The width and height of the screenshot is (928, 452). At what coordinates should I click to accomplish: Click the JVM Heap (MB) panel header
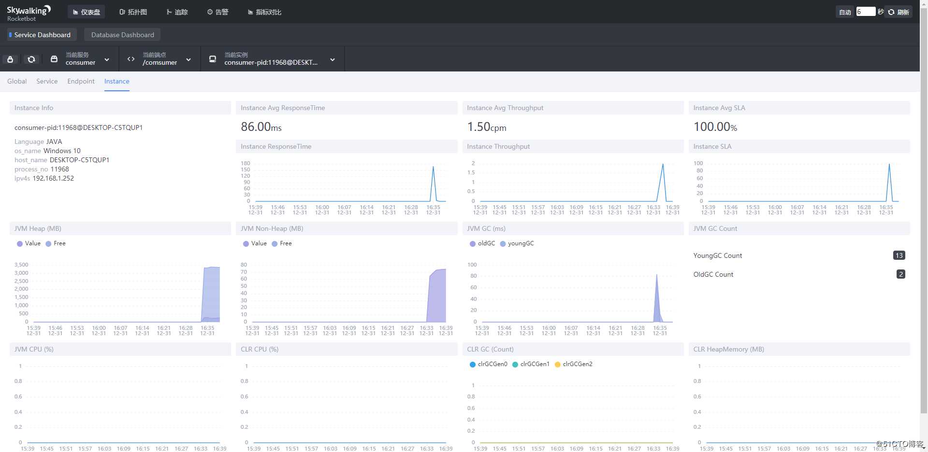(x=120, y=228)
